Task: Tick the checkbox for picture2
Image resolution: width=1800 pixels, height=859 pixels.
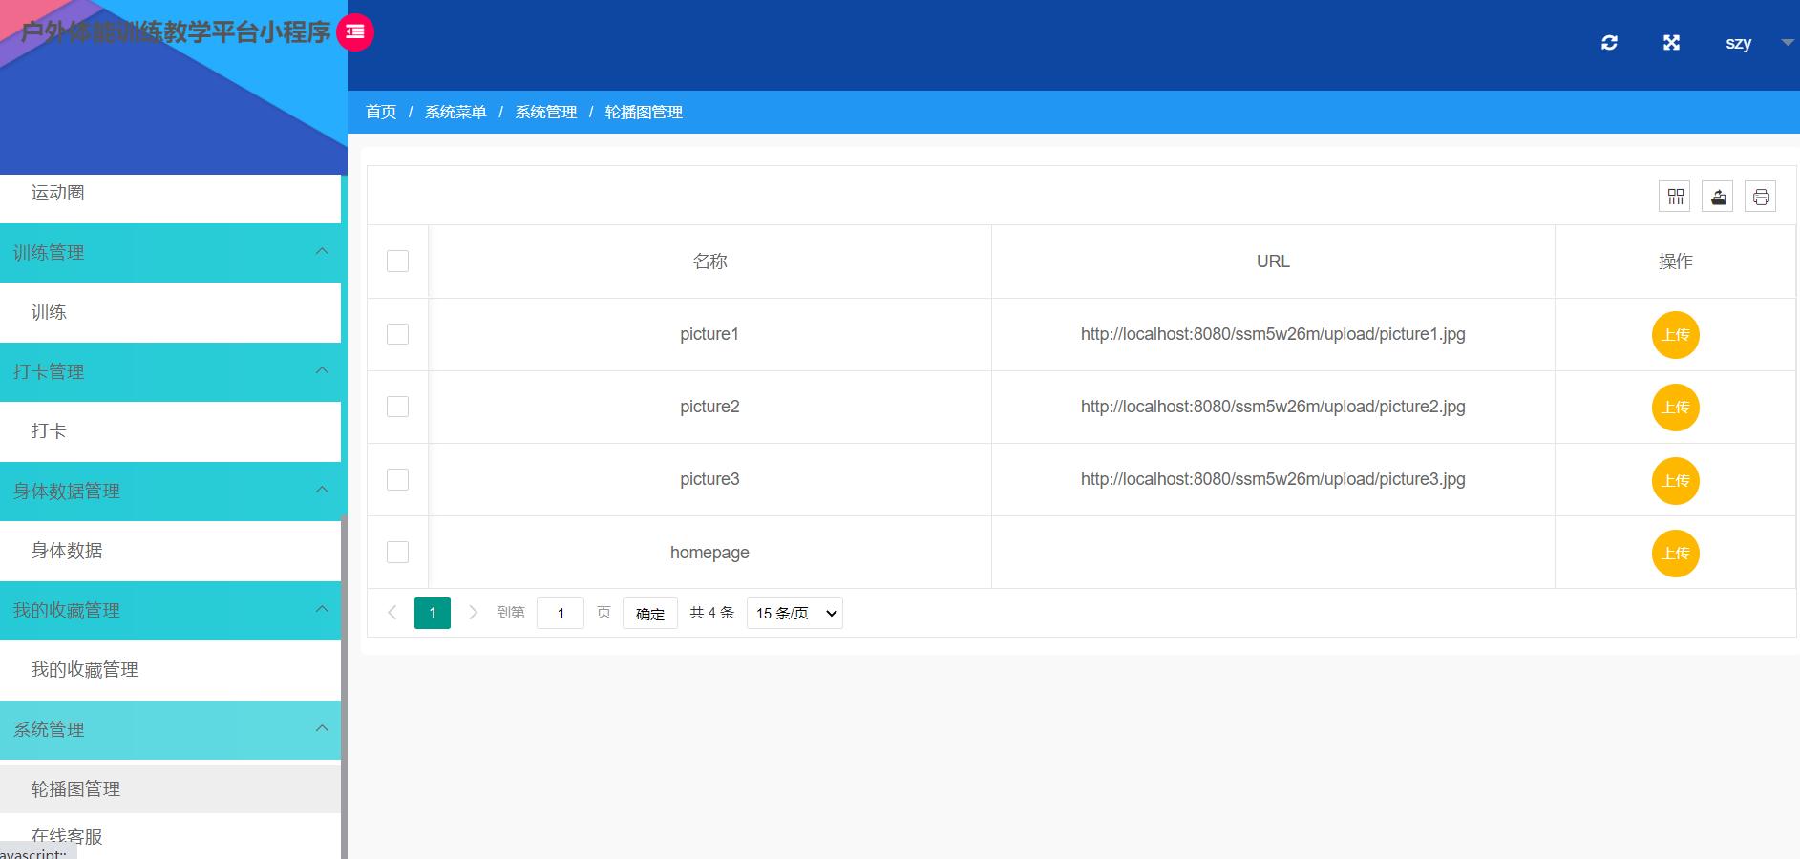Action: click(397, 407)
